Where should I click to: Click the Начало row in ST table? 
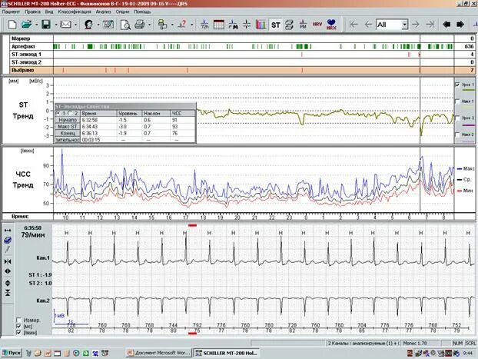pos(125,120)
